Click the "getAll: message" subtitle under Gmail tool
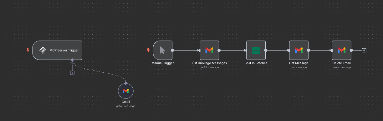This screenshot has height=121, width=383. click(126, 106)
